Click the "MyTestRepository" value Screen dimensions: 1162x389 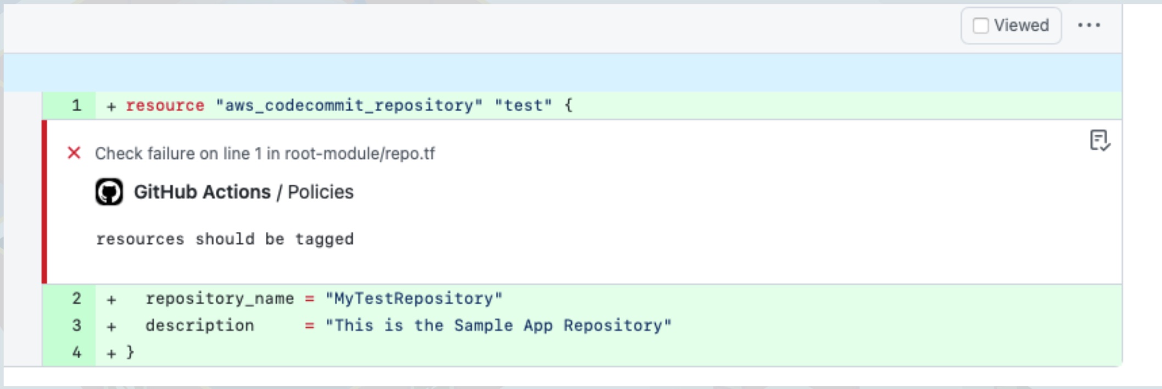[x=414, y=299]
